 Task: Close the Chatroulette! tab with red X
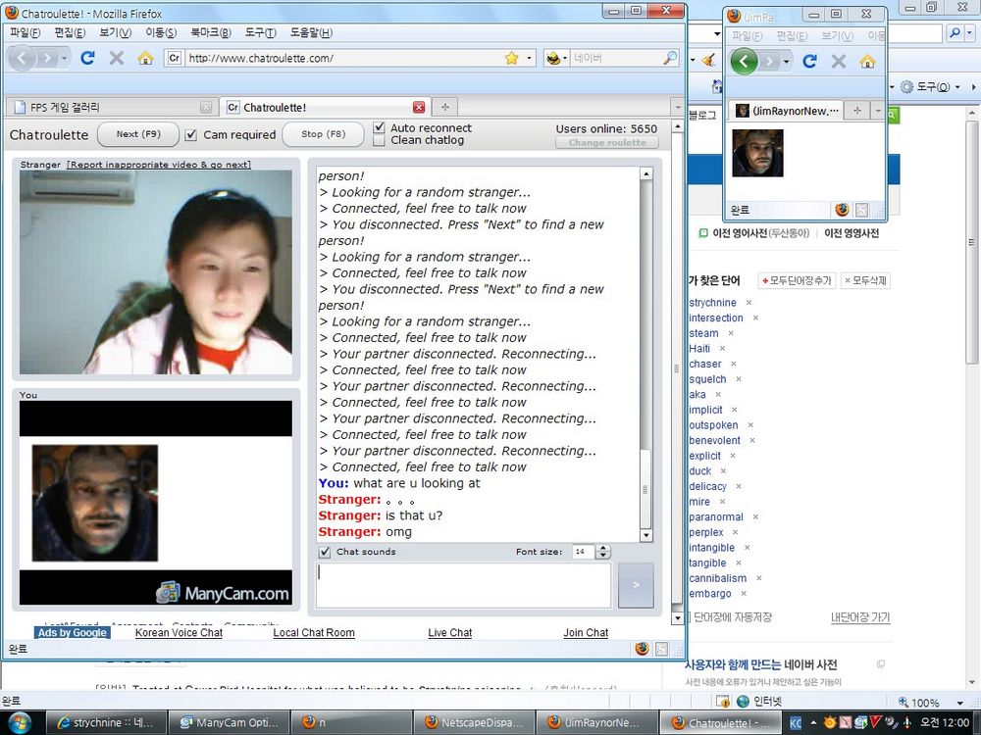pyautogui.click(x=419, y=108)
